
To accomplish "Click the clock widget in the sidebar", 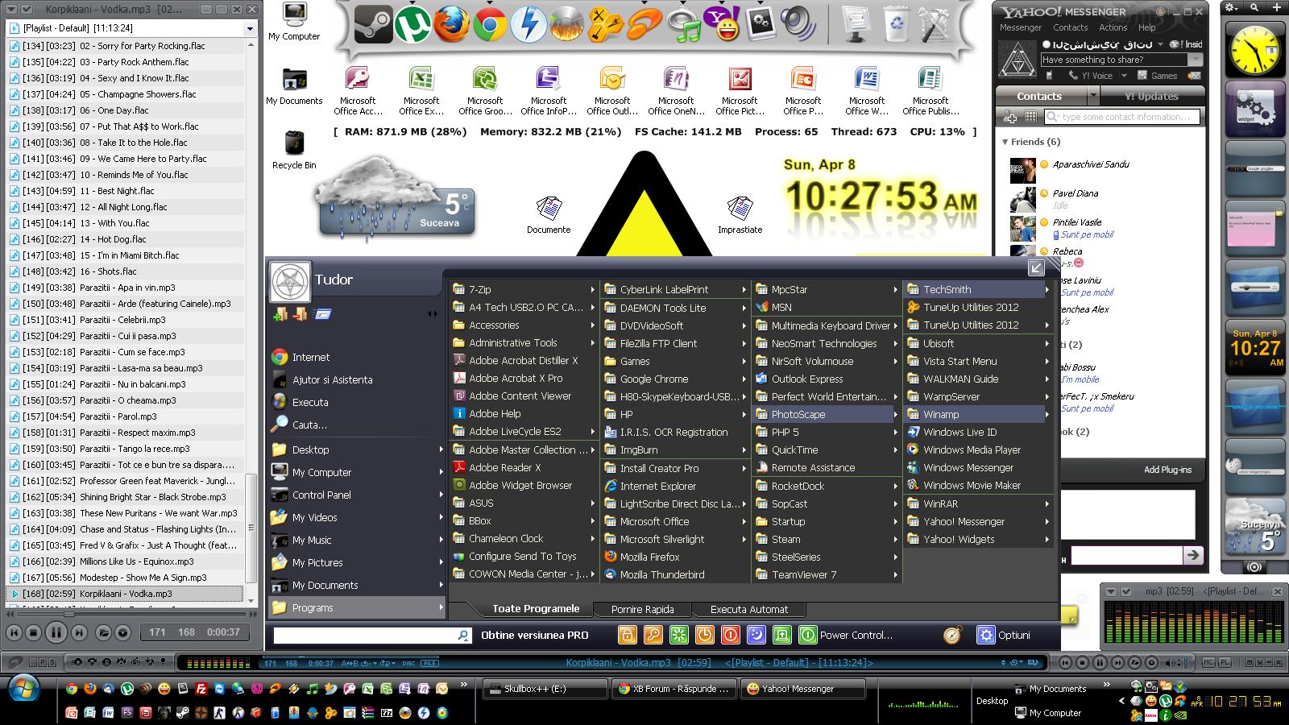I will coord(1254,48).
